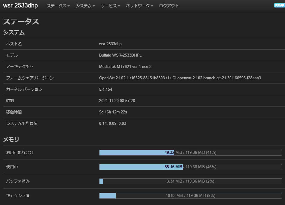
Task: Select the バッファ済み progress bar
Action: pyautogui.click(x=190, y=181)
